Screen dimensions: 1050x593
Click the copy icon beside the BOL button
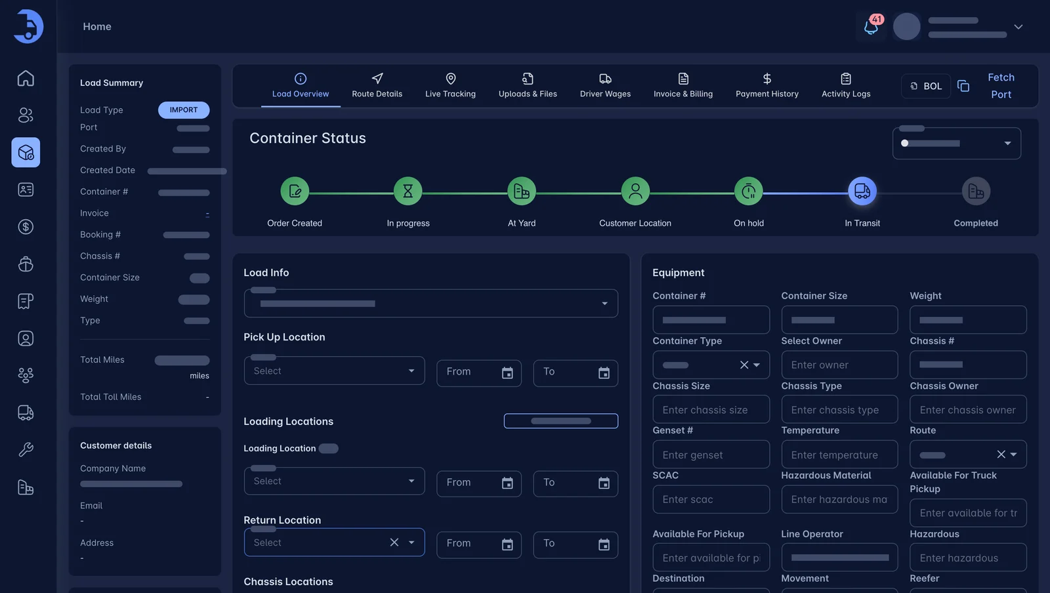pyautogui.click(x=963, y=86)
